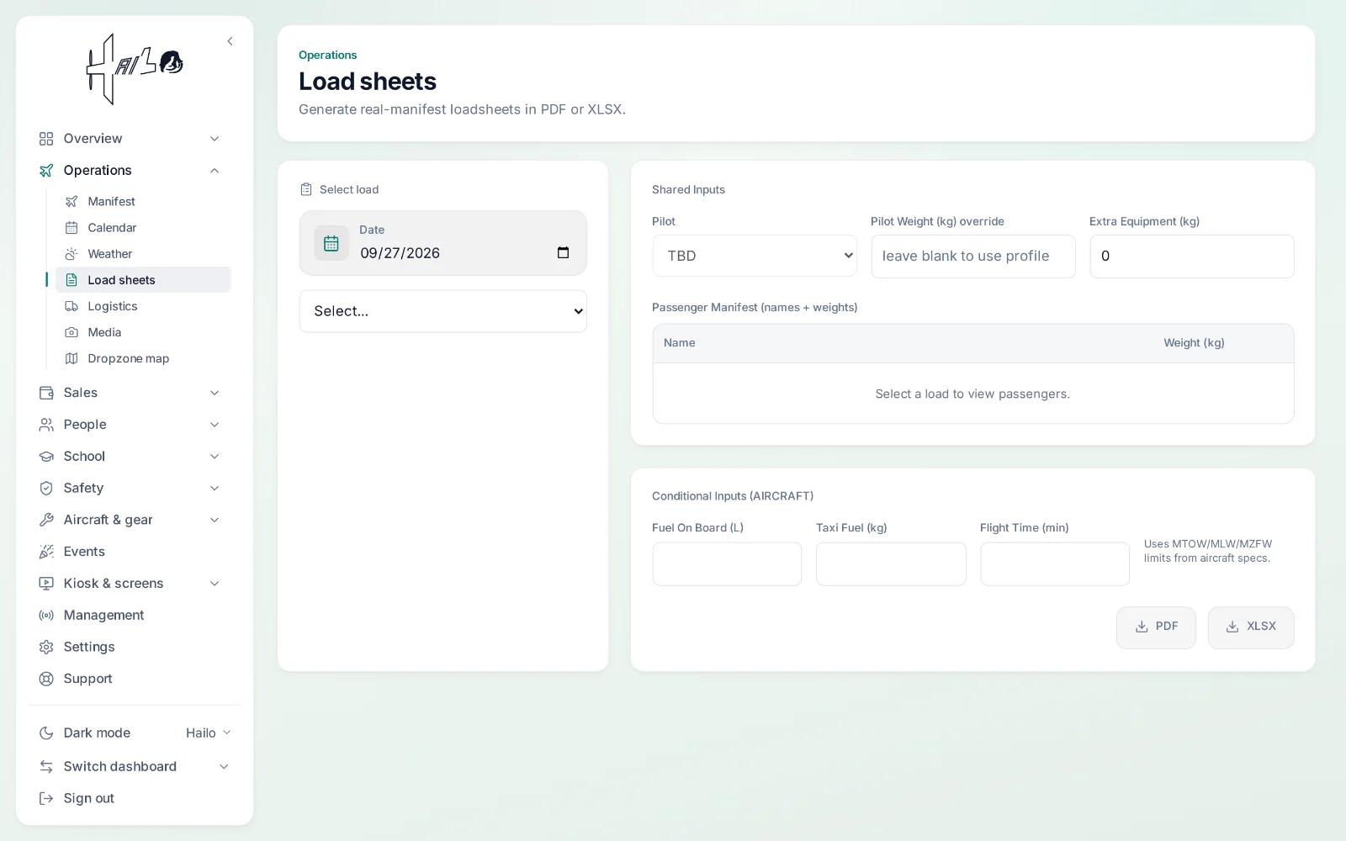Go to the Weather page

pyautogui.click(x=143, y=254)
